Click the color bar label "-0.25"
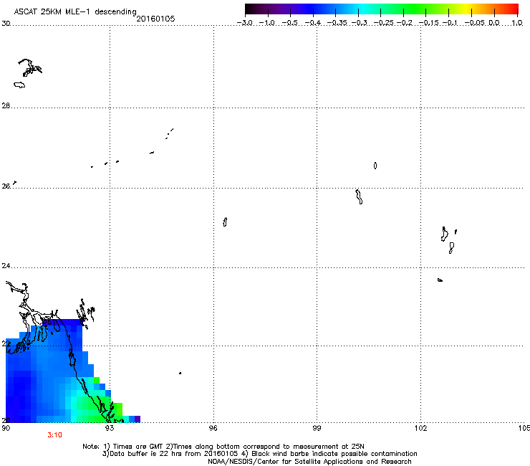530x466 pixels. (385, 23)
